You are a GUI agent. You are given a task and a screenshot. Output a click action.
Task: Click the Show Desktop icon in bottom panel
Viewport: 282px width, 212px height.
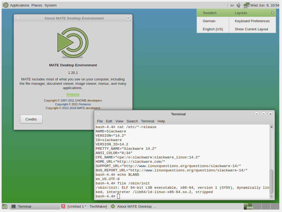tap(5, 206)
